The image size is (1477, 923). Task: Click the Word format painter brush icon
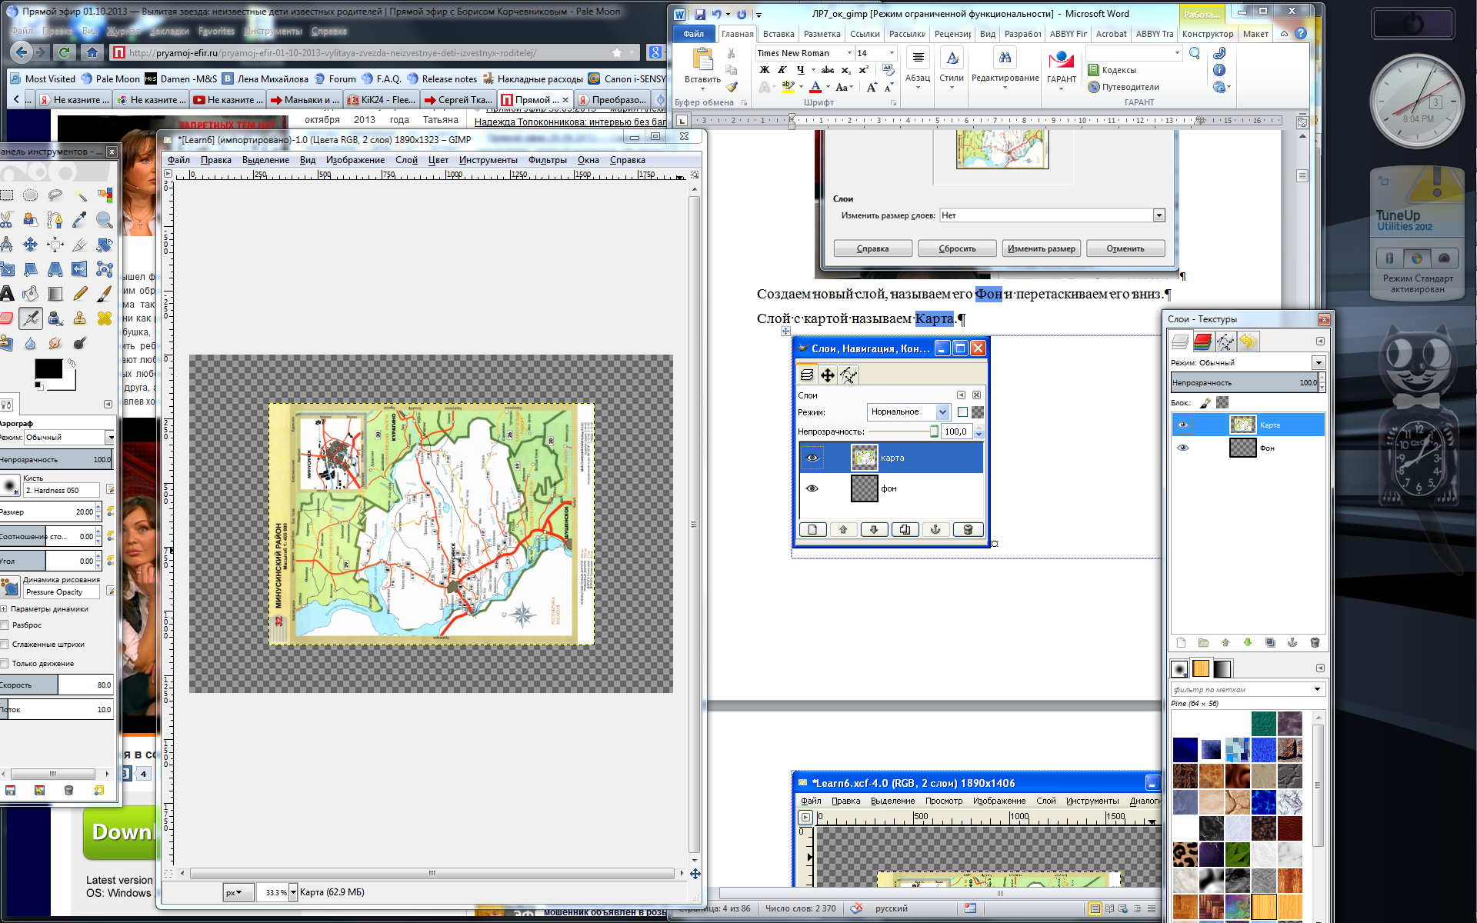(732, 87)
